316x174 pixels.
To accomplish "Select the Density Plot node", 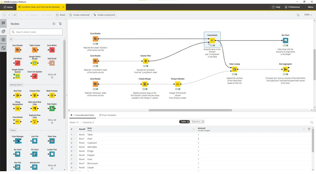I will 35,167.
